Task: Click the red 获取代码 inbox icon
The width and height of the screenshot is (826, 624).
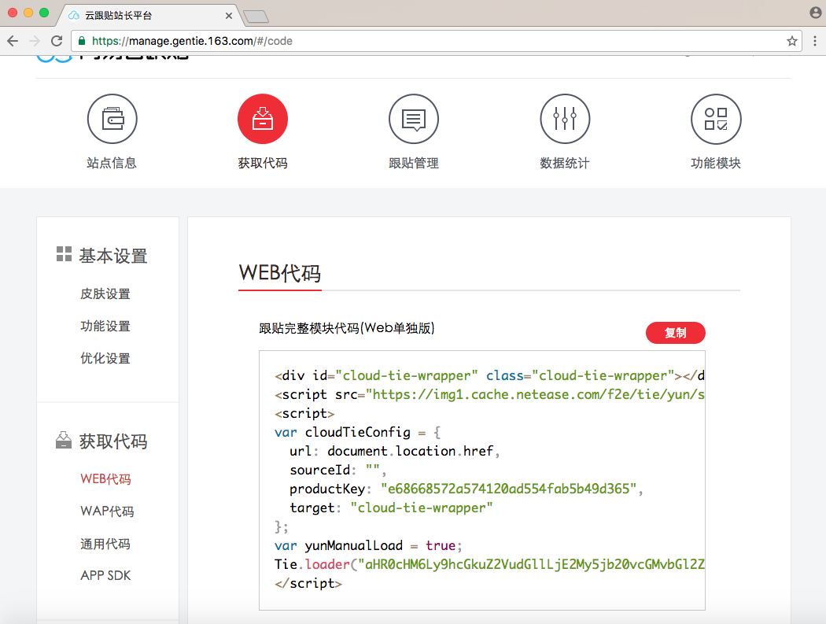Action: tap(262, 119)
